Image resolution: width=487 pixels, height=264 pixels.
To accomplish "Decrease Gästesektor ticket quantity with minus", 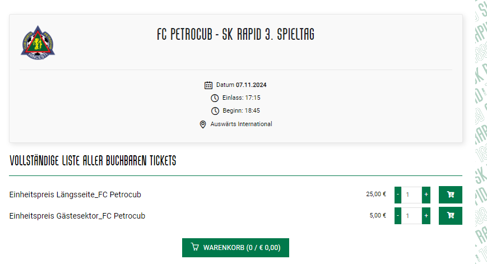I will click(398, 216).
